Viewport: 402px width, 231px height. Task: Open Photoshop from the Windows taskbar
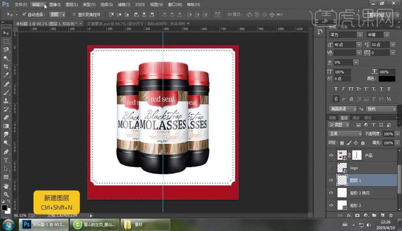tap(43, 225)
